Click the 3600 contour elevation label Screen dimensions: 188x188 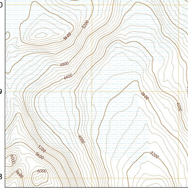point(144,96)
